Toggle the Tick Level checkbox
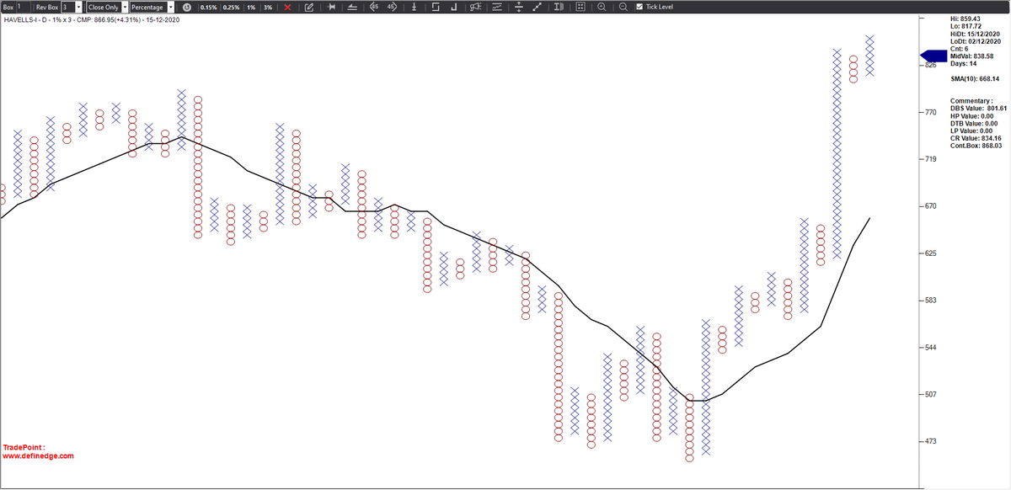 pos(639,7)
